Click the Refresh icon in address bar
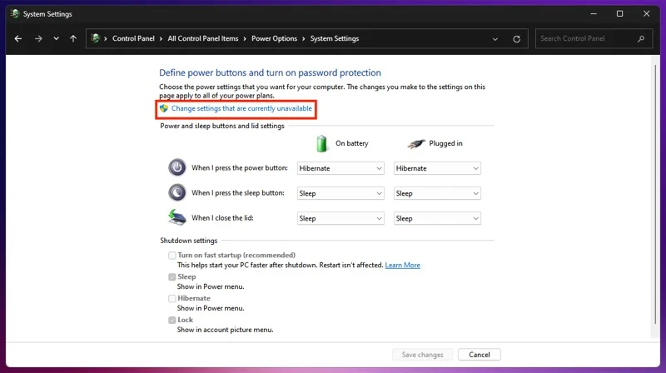The image size is (666, 373). pos(517,38)
